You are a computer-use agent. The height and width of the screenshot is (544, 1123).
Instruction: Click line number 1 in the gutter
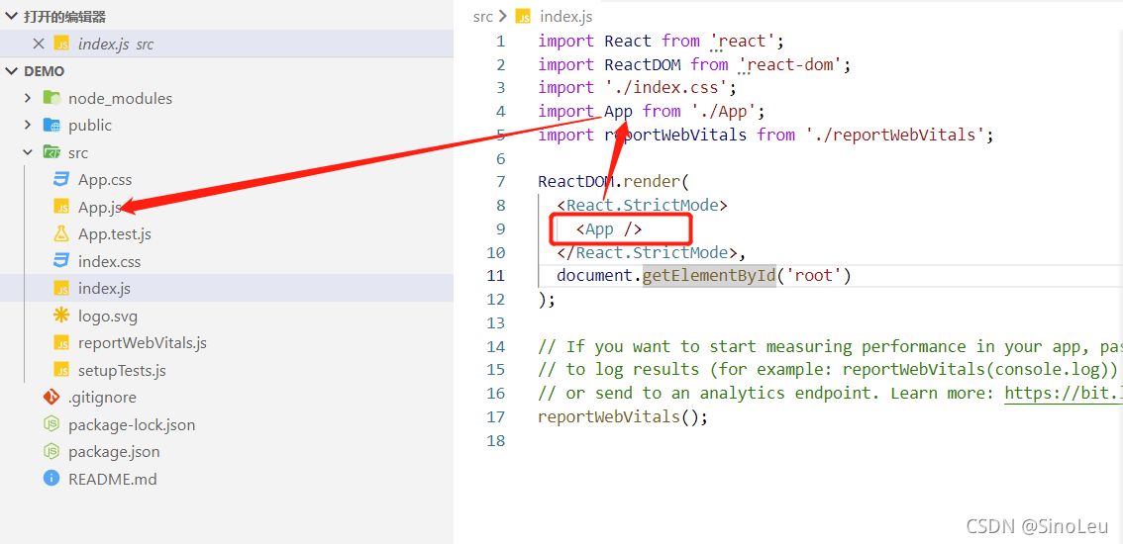(500, 42)
